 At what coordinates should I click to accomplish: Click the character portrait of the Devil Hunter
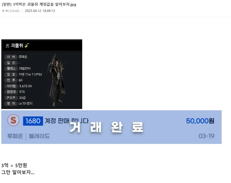(x=57, y=79)
